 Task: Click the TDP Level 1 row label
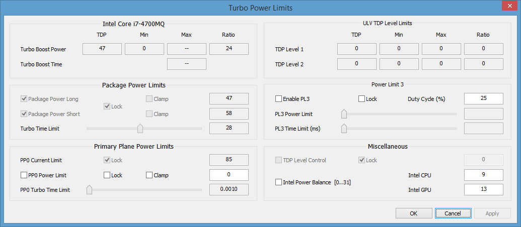(289, 49)
